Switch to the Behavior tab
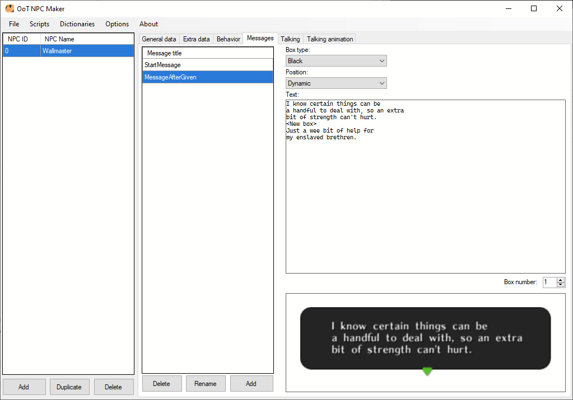Screen dimensions: 573x400 pos(228,39)
